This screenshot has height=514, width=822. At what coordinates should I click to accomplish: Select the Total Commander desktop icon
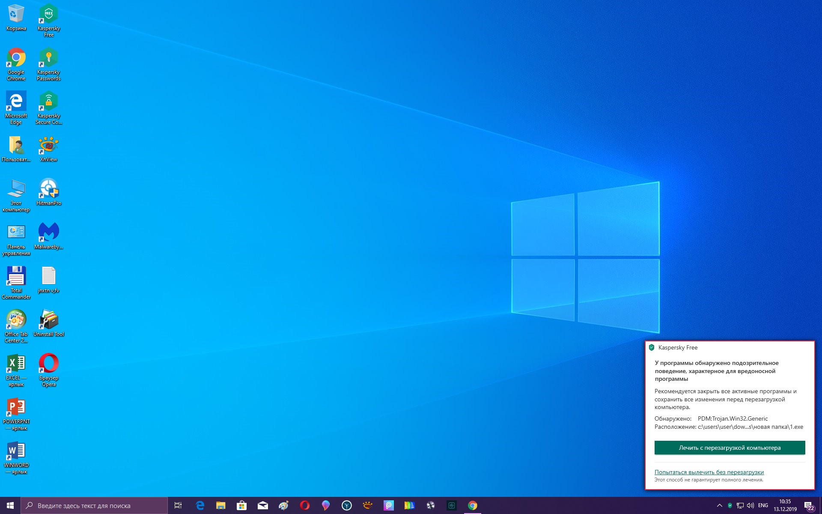[x=16, y=281]
